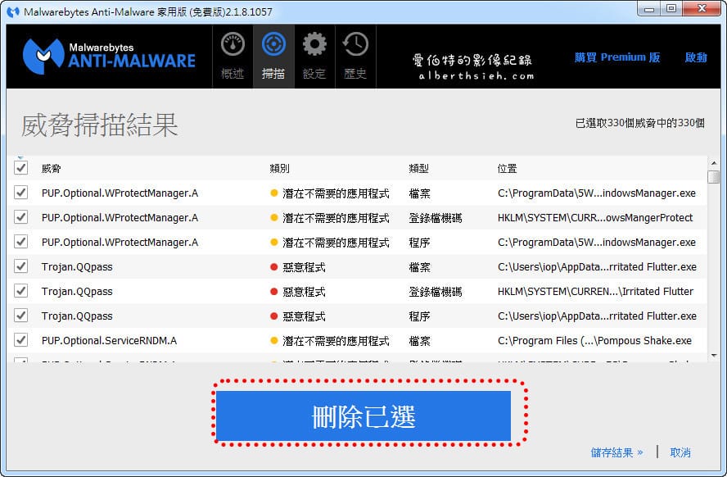
Task: Sort by the 位置 column header
Action: (x=508, y=169)
